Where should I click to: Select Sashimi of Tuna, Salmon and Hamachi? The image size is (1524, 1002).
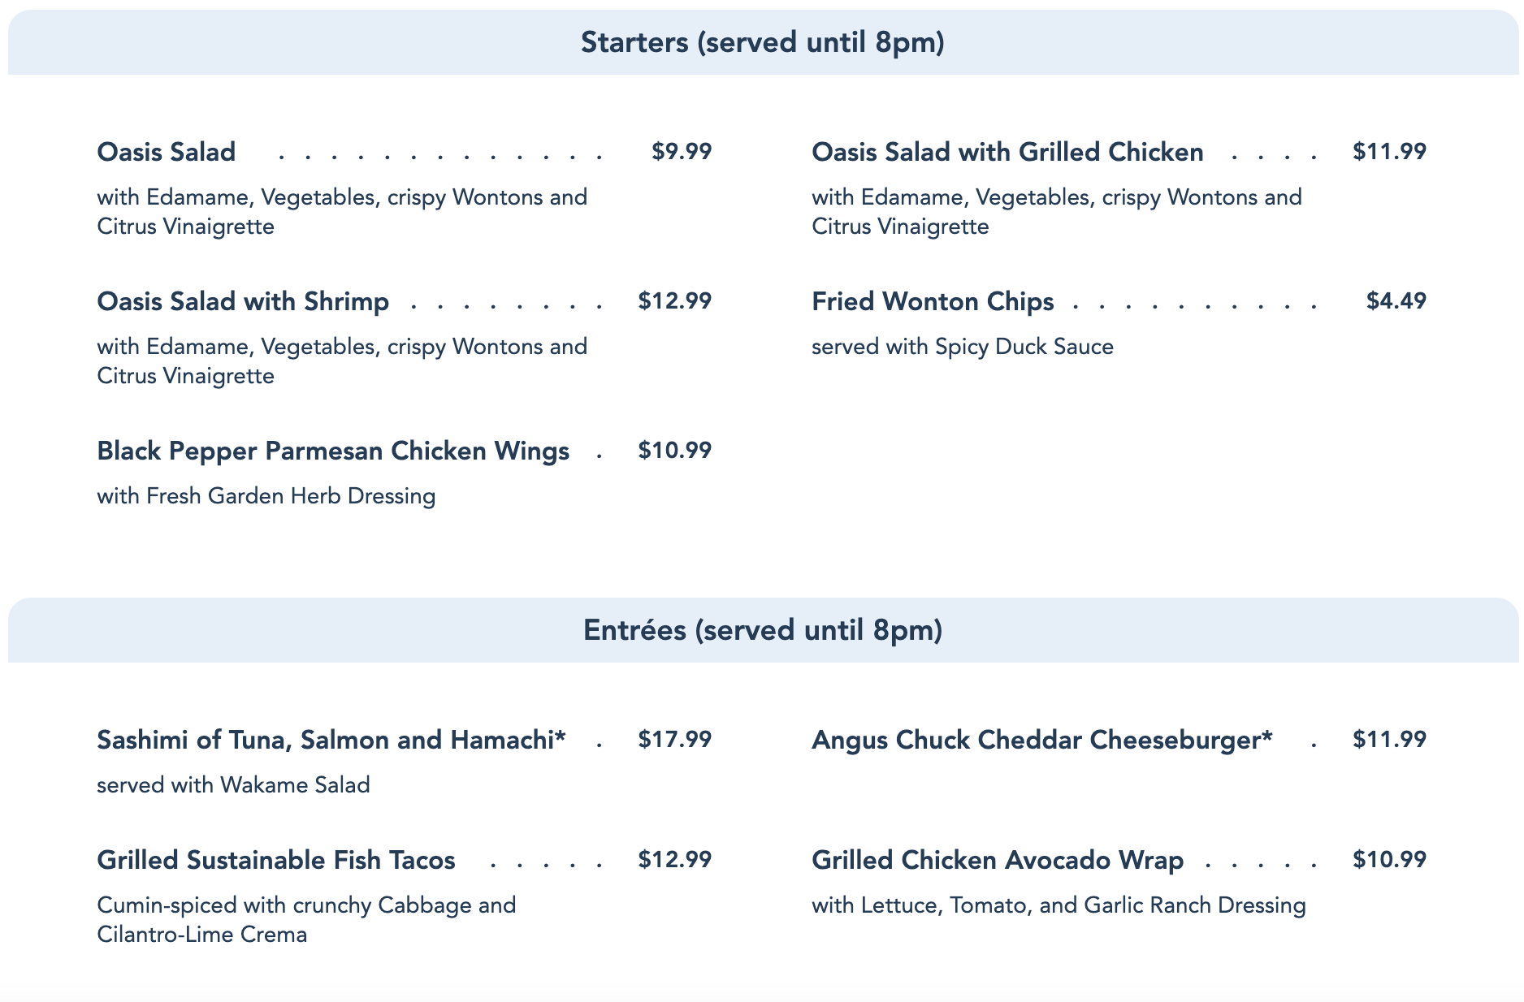coord(331,740)
